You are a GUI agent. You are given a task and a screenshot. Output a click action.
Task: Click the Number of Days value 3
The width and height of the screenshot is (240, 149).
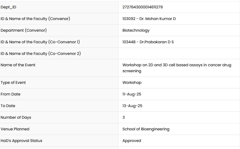pyautogui.click(x=124, y=117)
